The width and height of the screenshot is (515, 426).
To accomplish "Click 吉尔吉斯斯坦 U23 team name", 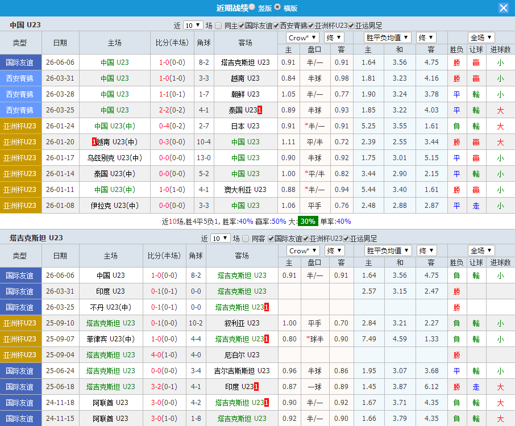I will (242, 371).
